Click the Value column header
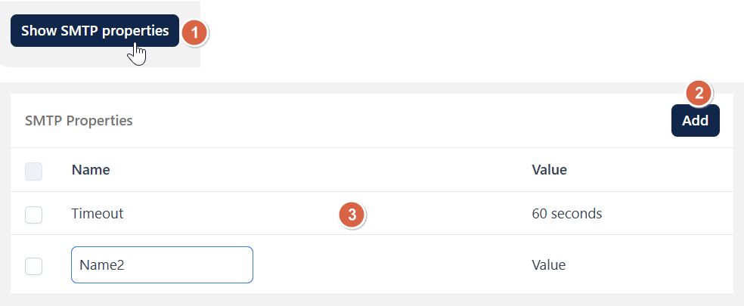The width and height of the screenshot is (744, 306). [550, 170]
